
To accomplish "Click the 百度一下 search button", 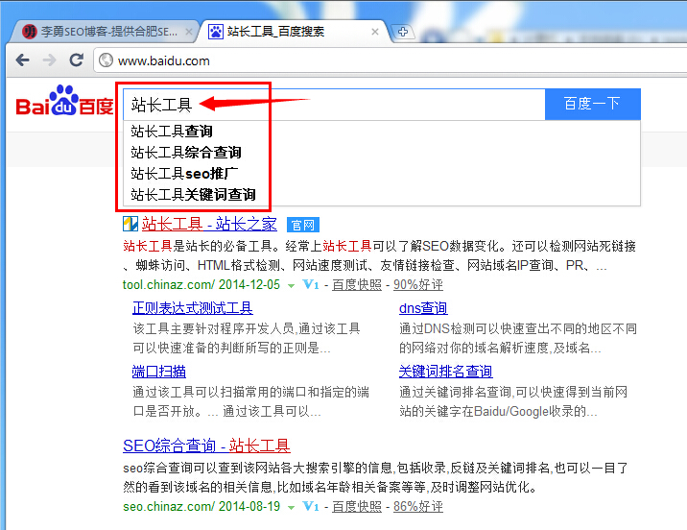I will pyautogui.click(x=592, y=104).
